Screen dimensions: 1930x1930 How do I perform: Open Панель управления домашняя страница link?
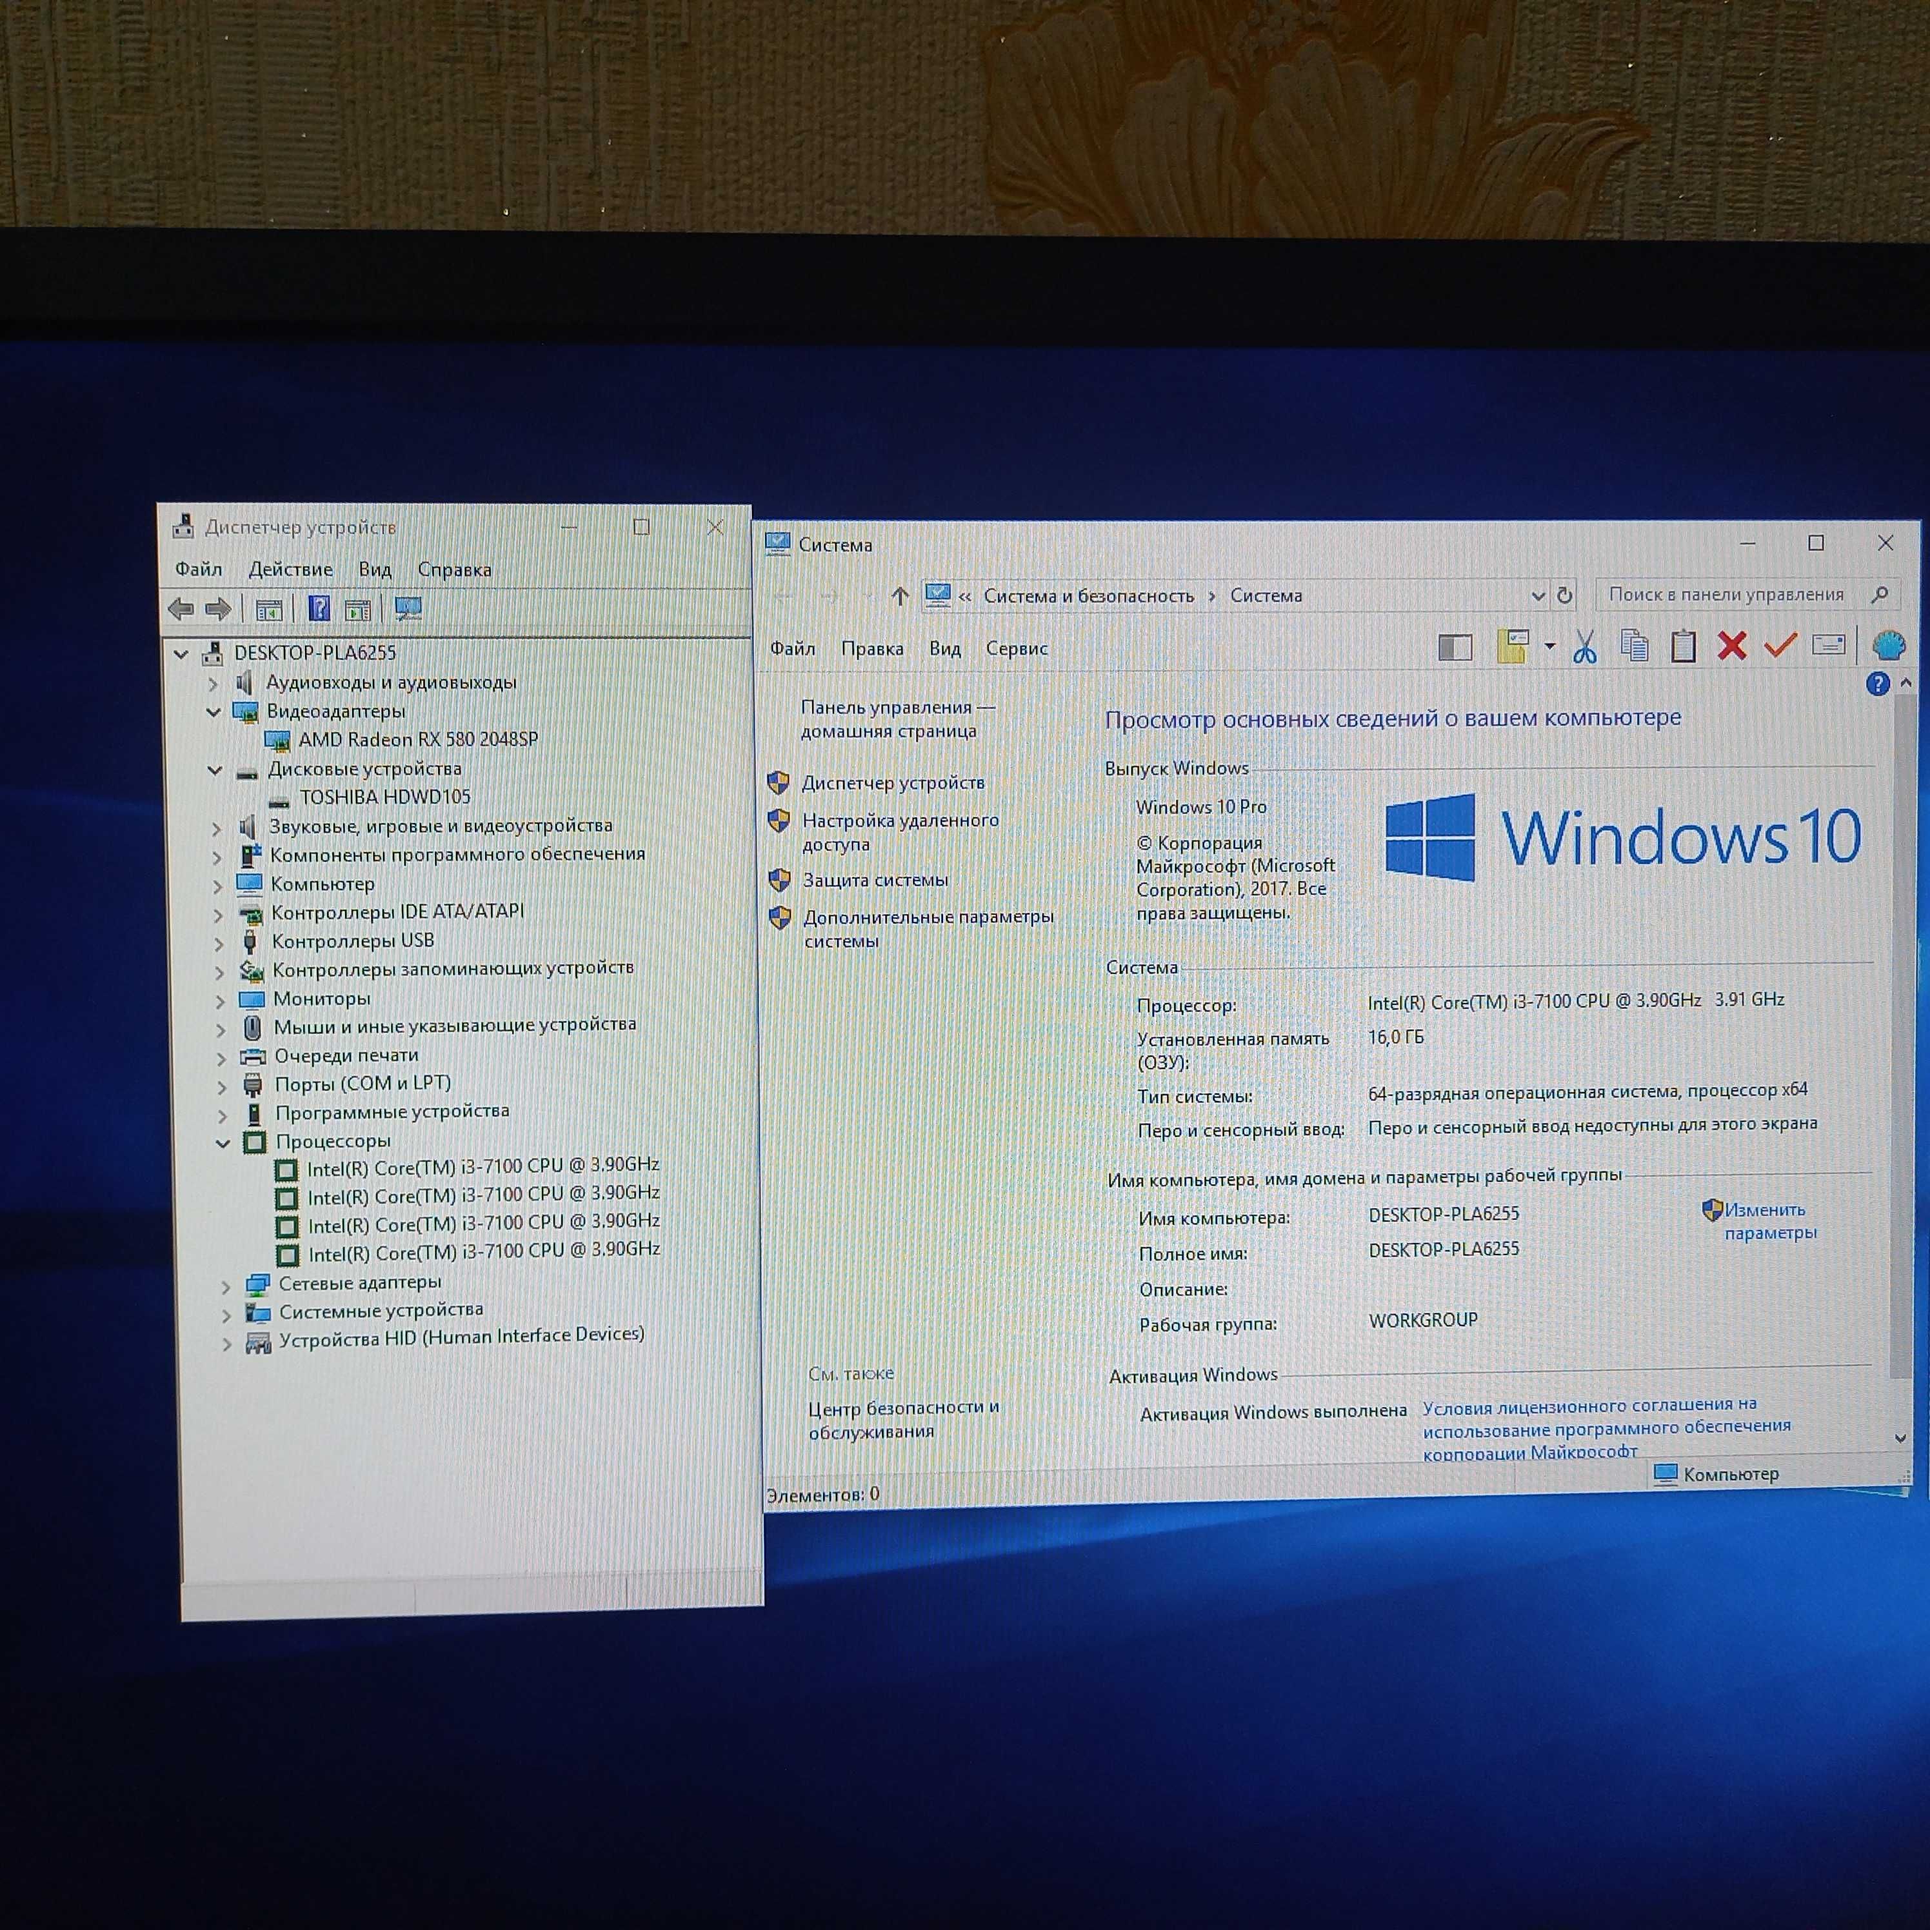tap(898, 718)
